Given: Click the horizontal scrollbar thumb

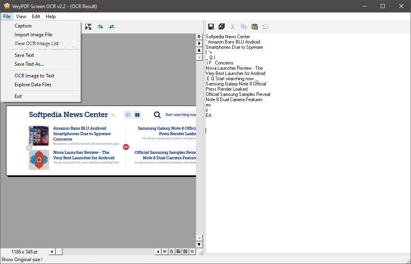Looking at the screenshot, I should click(x=59, y=252).
